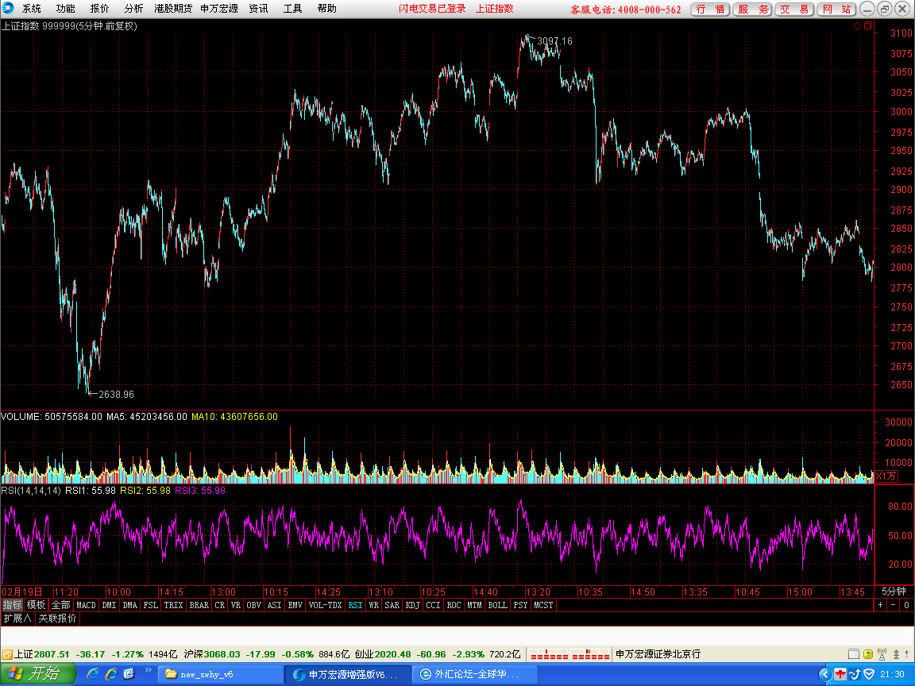Click the list window icon in status bar
The height and width of the screenshot is (686, 915).
click(x=853, y=654)
